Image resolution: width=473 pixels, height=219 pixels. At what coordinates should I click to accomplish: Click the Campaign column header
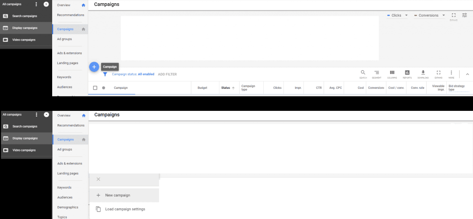[x=121, y=88]
